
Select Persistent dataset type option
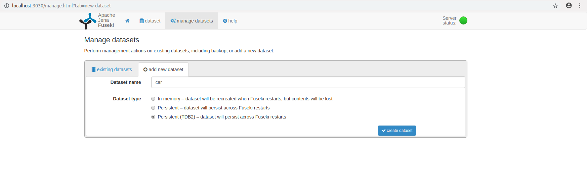point(153,108)
